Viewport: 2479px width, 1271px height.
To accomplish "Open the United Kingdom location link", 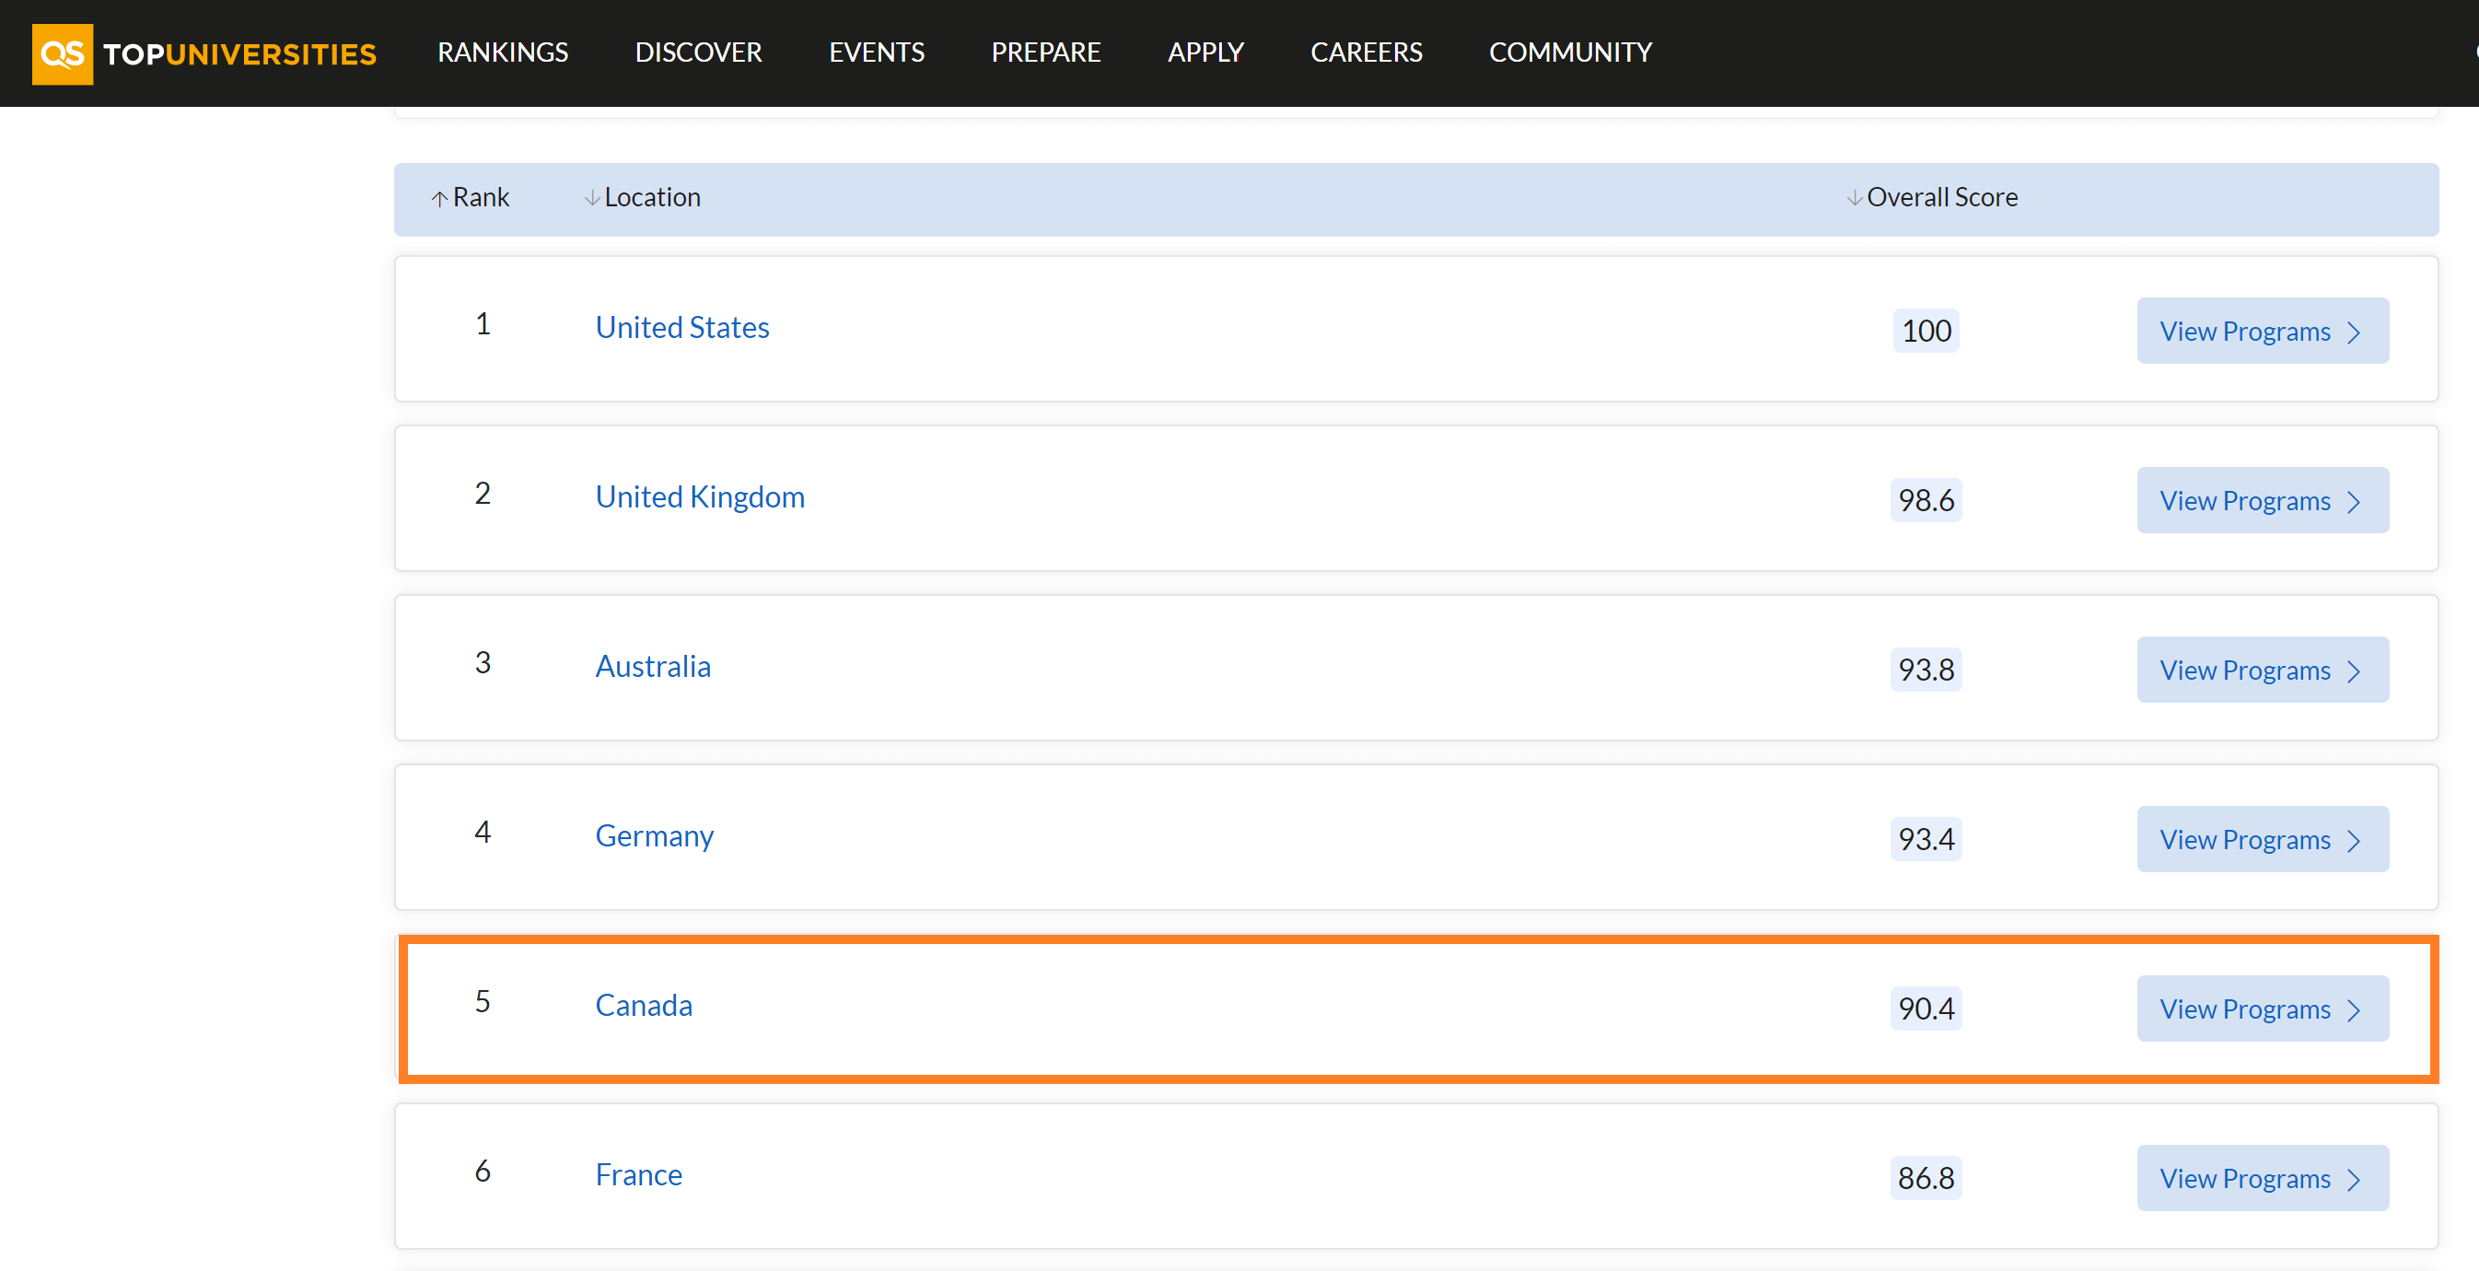I will [x=700, y=496].
